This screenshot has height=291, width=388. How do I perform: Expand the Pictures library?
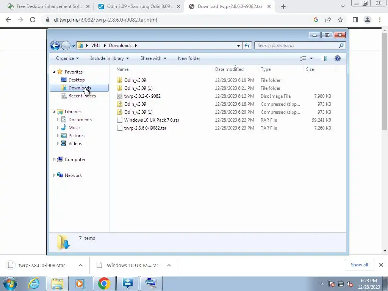tap(58, 136)
